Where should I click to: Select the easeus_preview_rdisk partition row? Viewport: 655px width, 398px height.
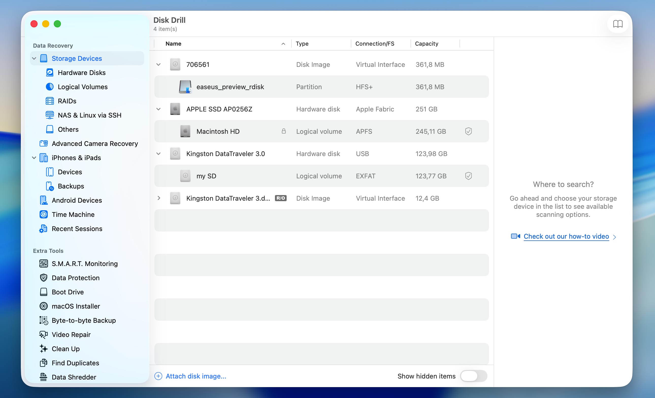tap(321, 87)
